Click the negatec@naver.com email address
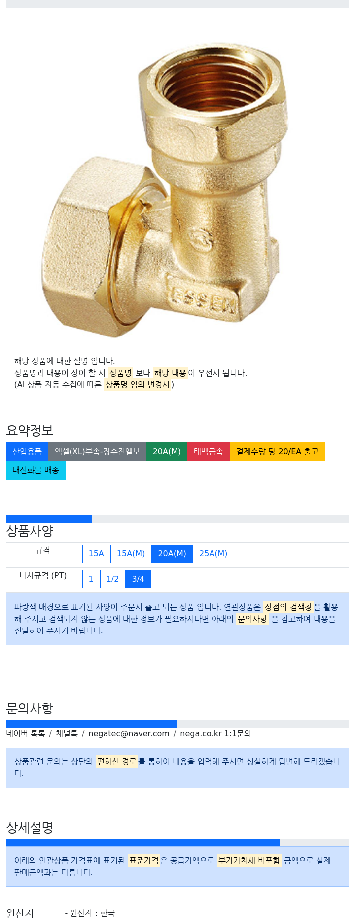355x923 pixels. [x=129, y=733]
